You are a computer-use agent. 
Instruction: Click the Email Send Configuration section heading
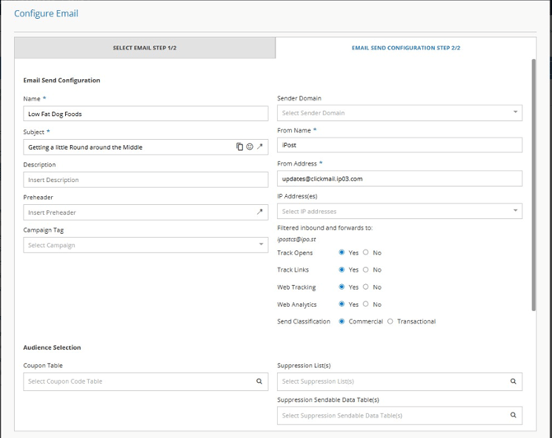click(x=62, y=80)
